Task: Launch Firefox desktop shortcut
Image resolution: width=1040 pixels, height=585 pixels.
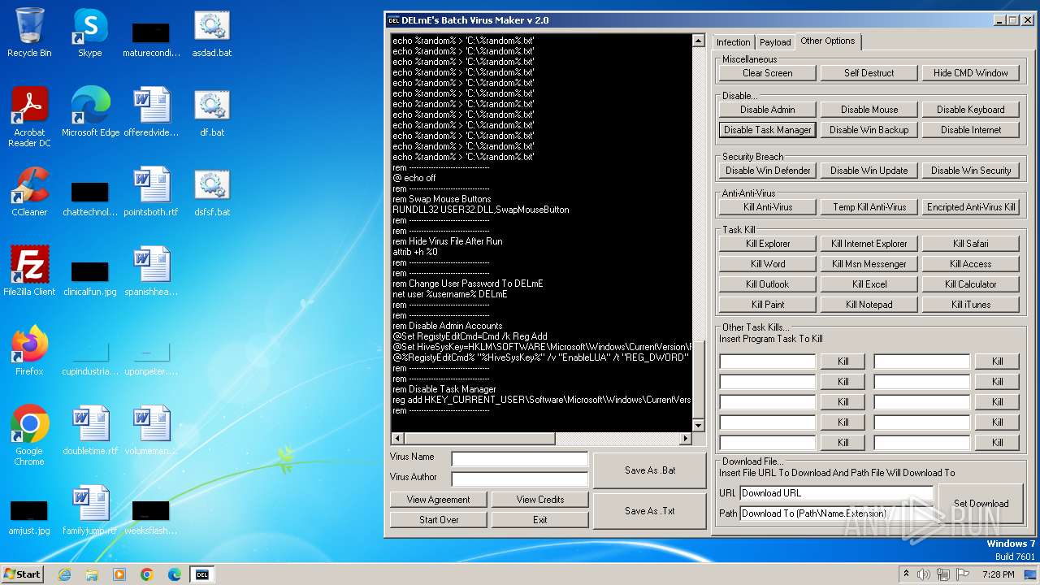Action: coord(29,351)
